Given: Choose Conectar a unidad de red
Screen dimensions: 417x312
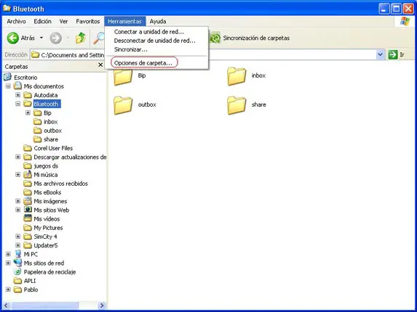Looking at the screenshot, I should pyautogui.click(x=156, y=32).
